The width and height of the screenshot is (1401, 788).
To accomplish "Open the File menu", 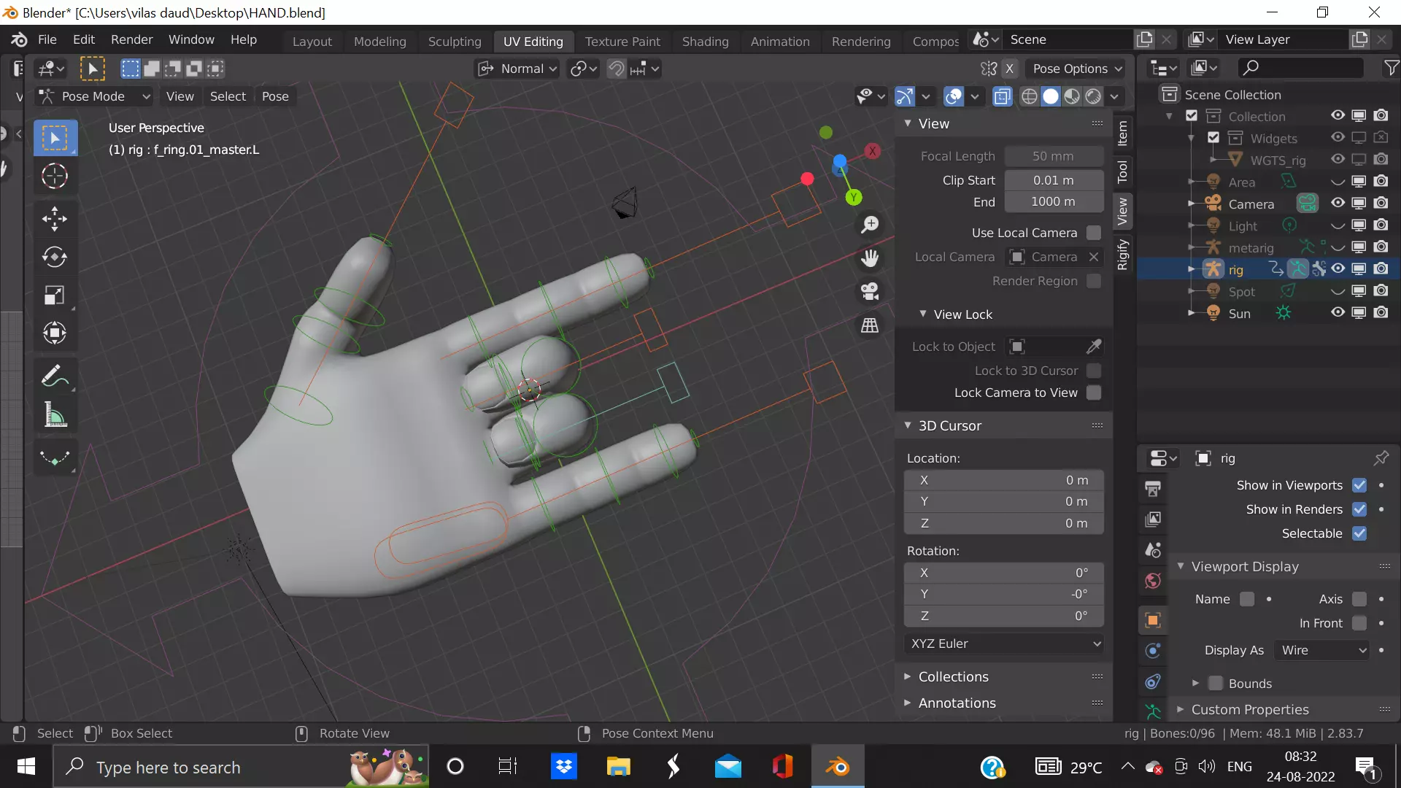I will tap(47, 39).
